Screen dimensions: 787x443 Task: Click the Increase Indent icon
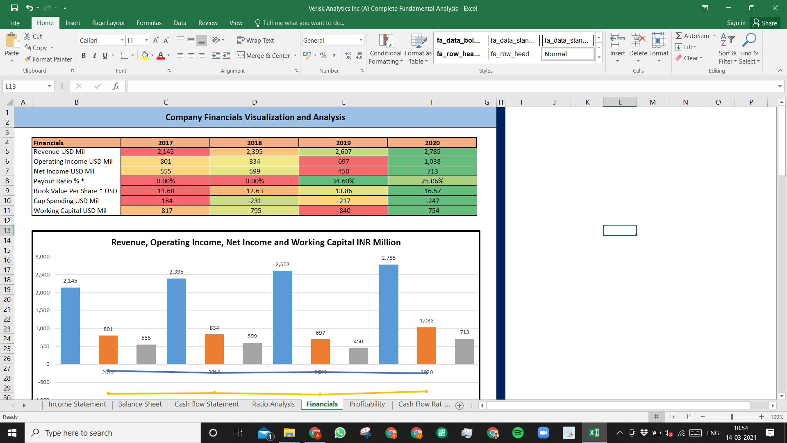pos(227,55)
